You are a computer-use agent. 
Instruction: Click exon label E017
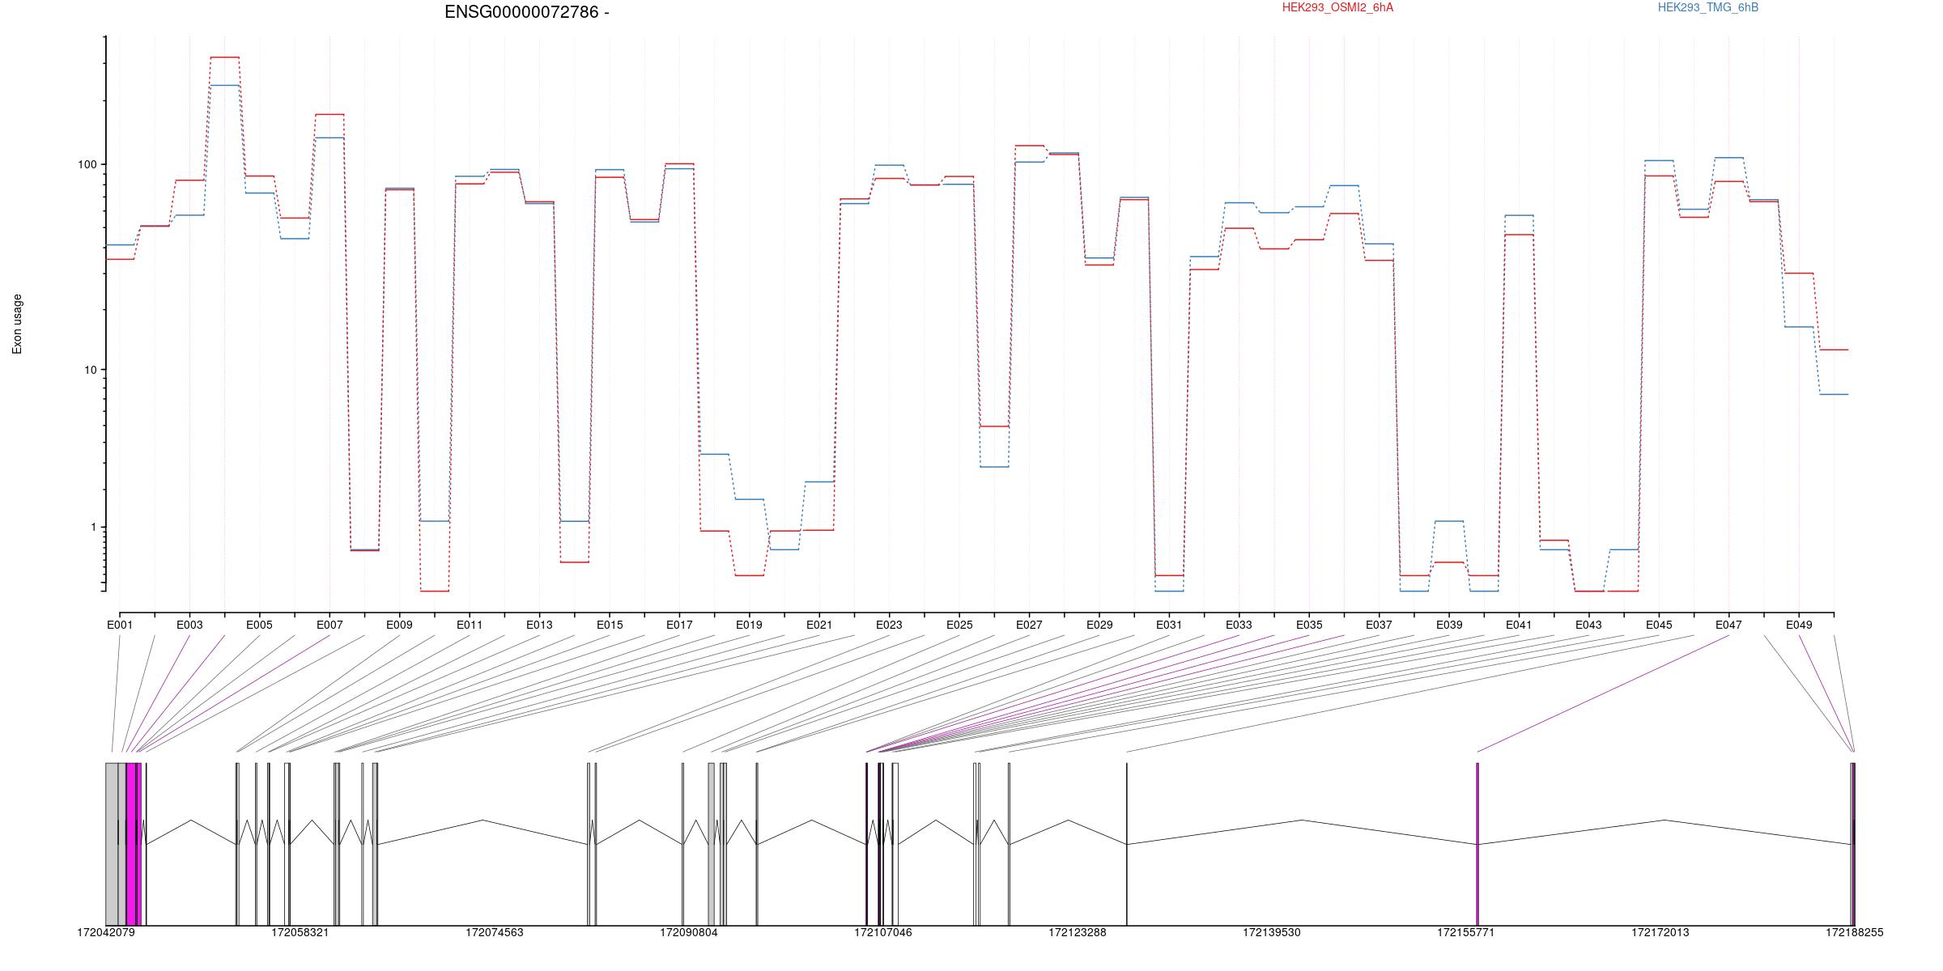pyautogui.click(x=679, y=625)
